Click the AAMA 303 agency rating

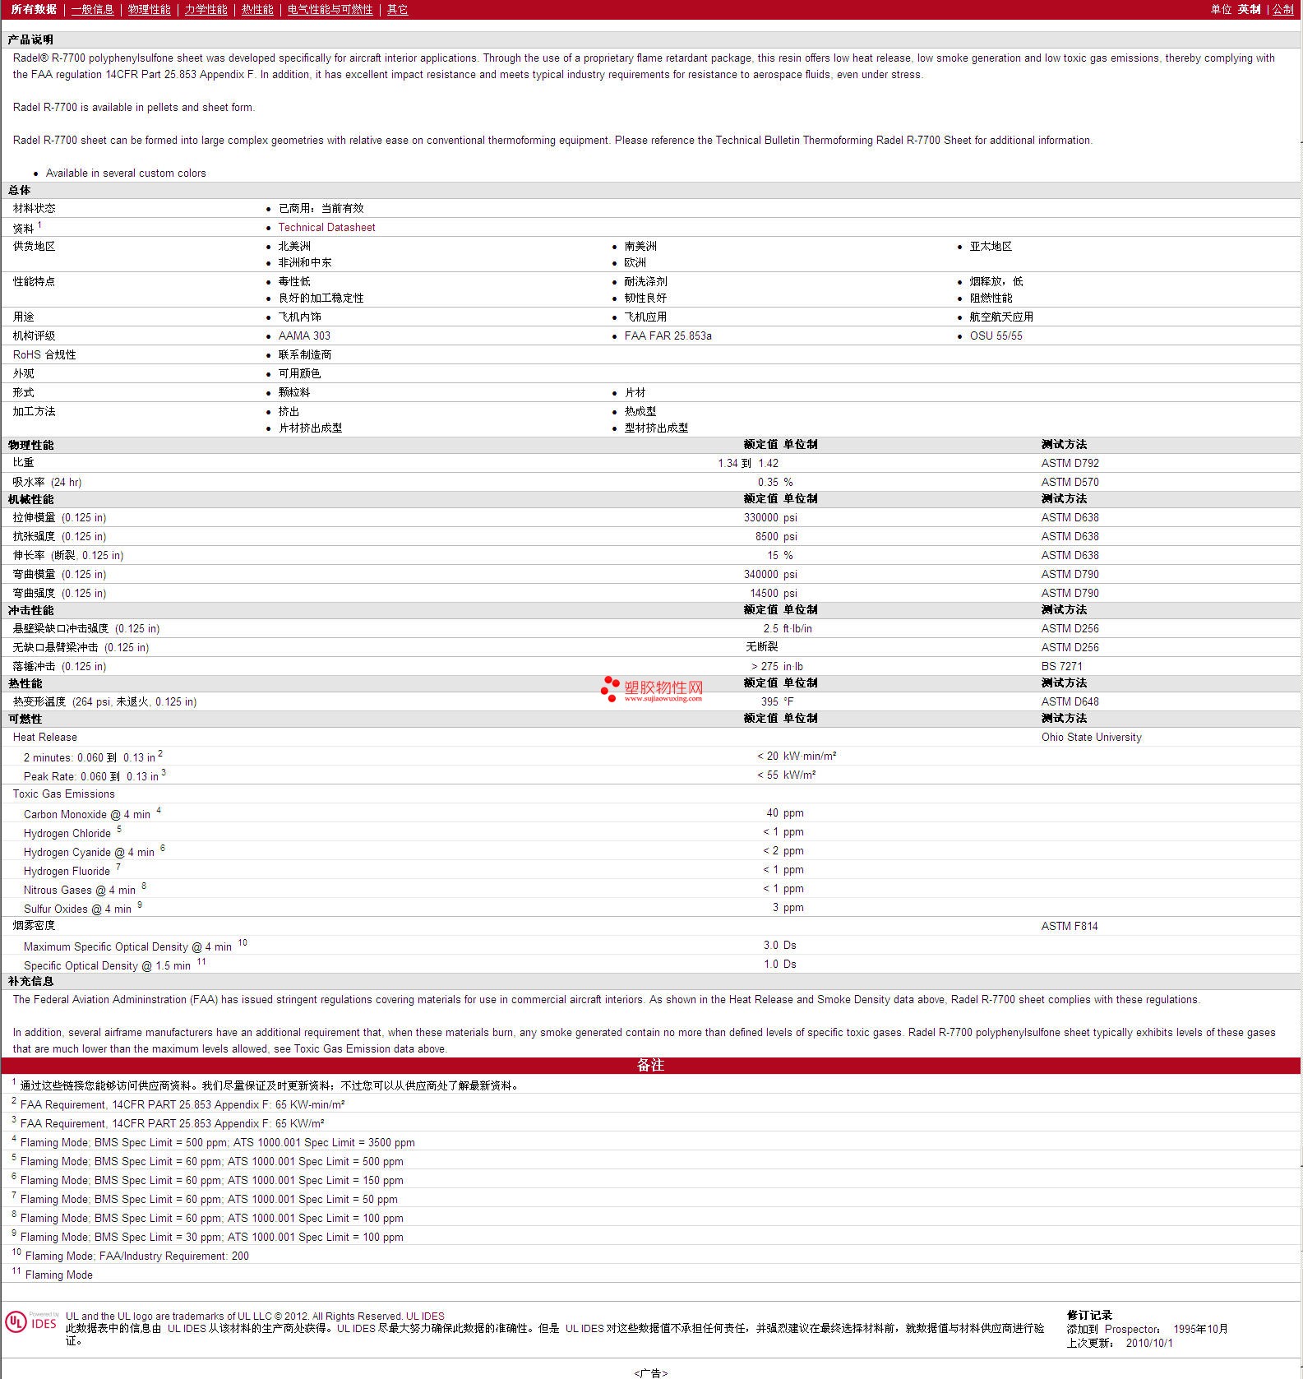[304, 336]
